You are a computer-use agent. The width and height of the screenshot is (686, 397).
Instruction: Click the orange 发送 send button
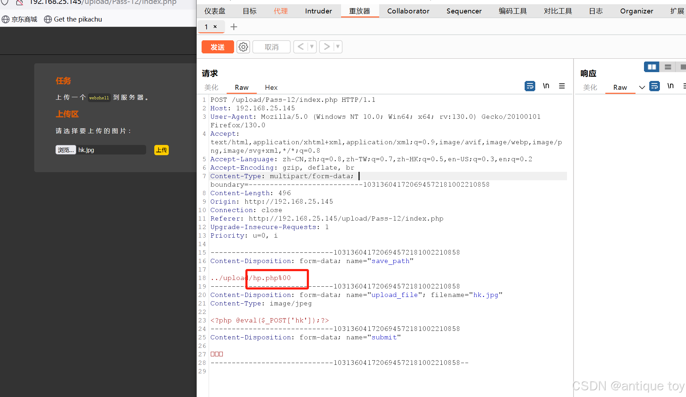pyautogui.click(x=217, y=47)
